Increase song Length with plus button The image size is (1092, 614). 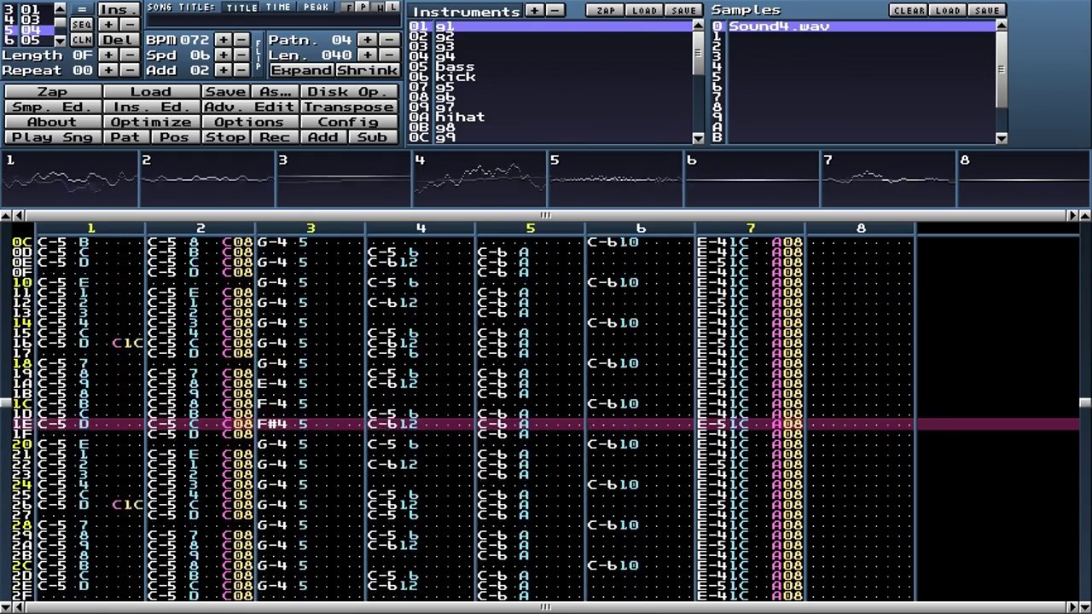(108, 55)
